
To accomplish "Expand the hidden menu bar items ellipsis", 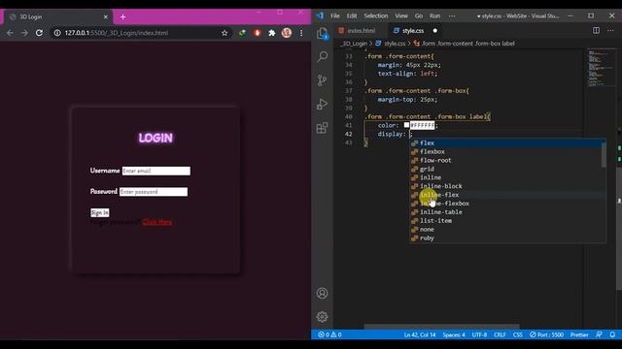I will tap(452, 16).
